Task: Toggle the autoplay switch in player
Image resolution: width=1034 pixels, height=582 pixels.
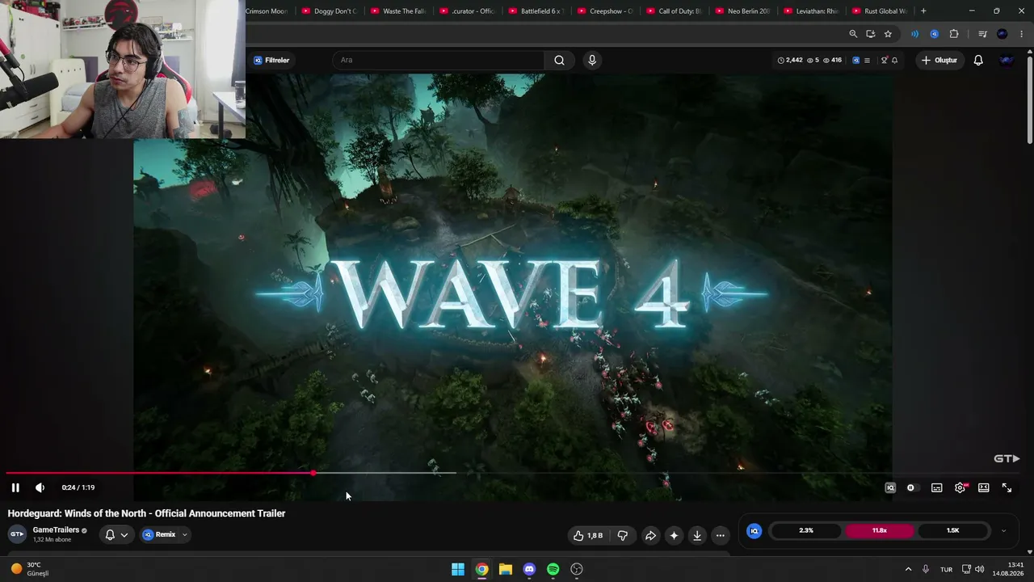Action: coord(911,487)
